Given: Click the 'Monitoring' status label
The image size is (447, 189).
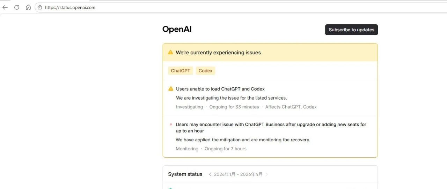Looking at the screenshot, I should (x=187, y=149).
